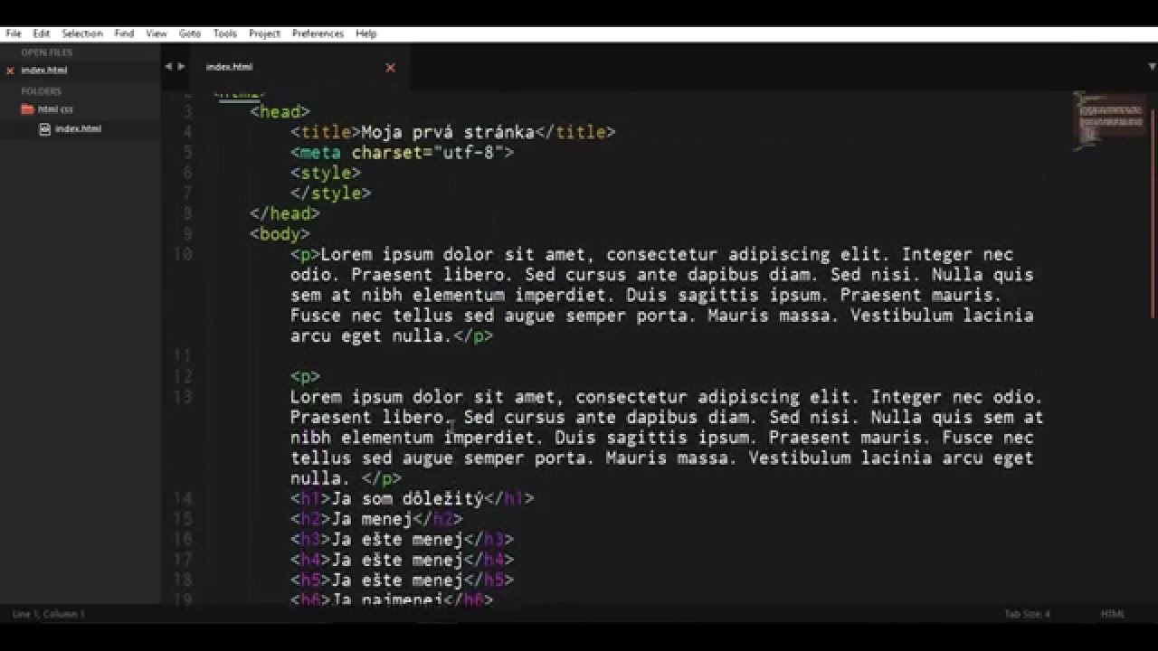Viewport: 1158px width, 651px height.
Task: Click Line 1, Column 1 status text
Action: (x=48, y=614)
